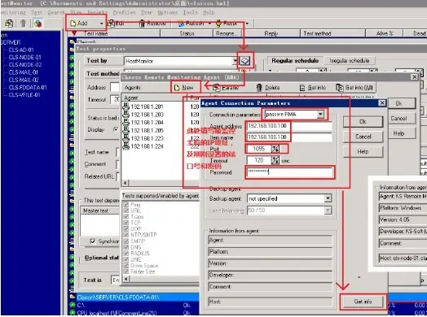Select agent icon for 192.168.1.205
This screenshot has width=427, height=317.
coord(126,130)
